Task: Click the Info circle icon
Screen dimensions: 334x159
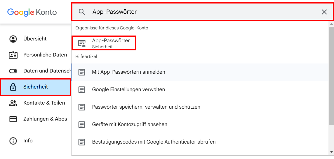Action: point(13,141)
